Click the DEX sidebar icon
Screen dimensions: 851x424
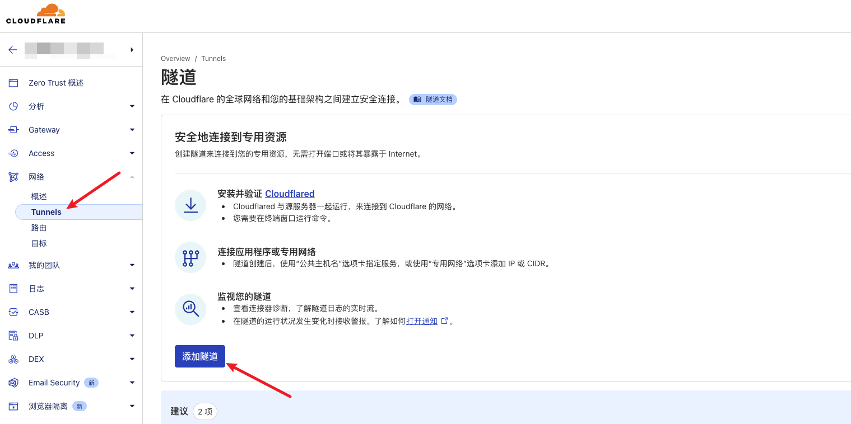(x=13, y=359)
